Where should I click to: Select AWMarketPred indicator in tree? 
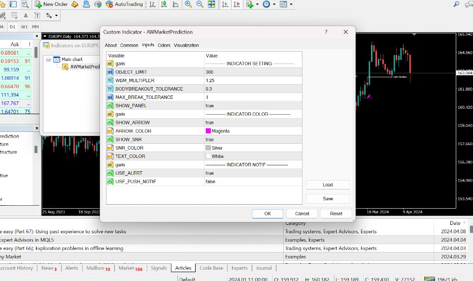tap(85, 66)
